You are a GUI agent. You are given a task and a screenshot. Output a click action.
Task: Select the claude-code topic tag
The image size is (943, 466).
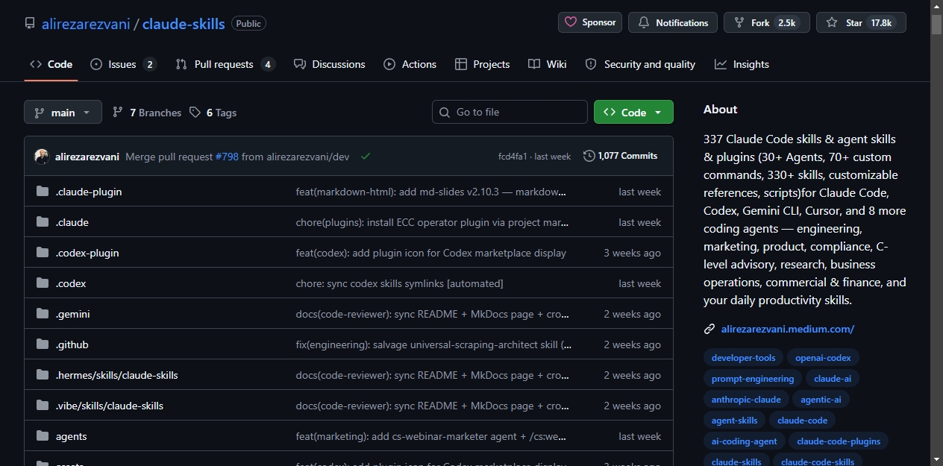click(803, 421)
